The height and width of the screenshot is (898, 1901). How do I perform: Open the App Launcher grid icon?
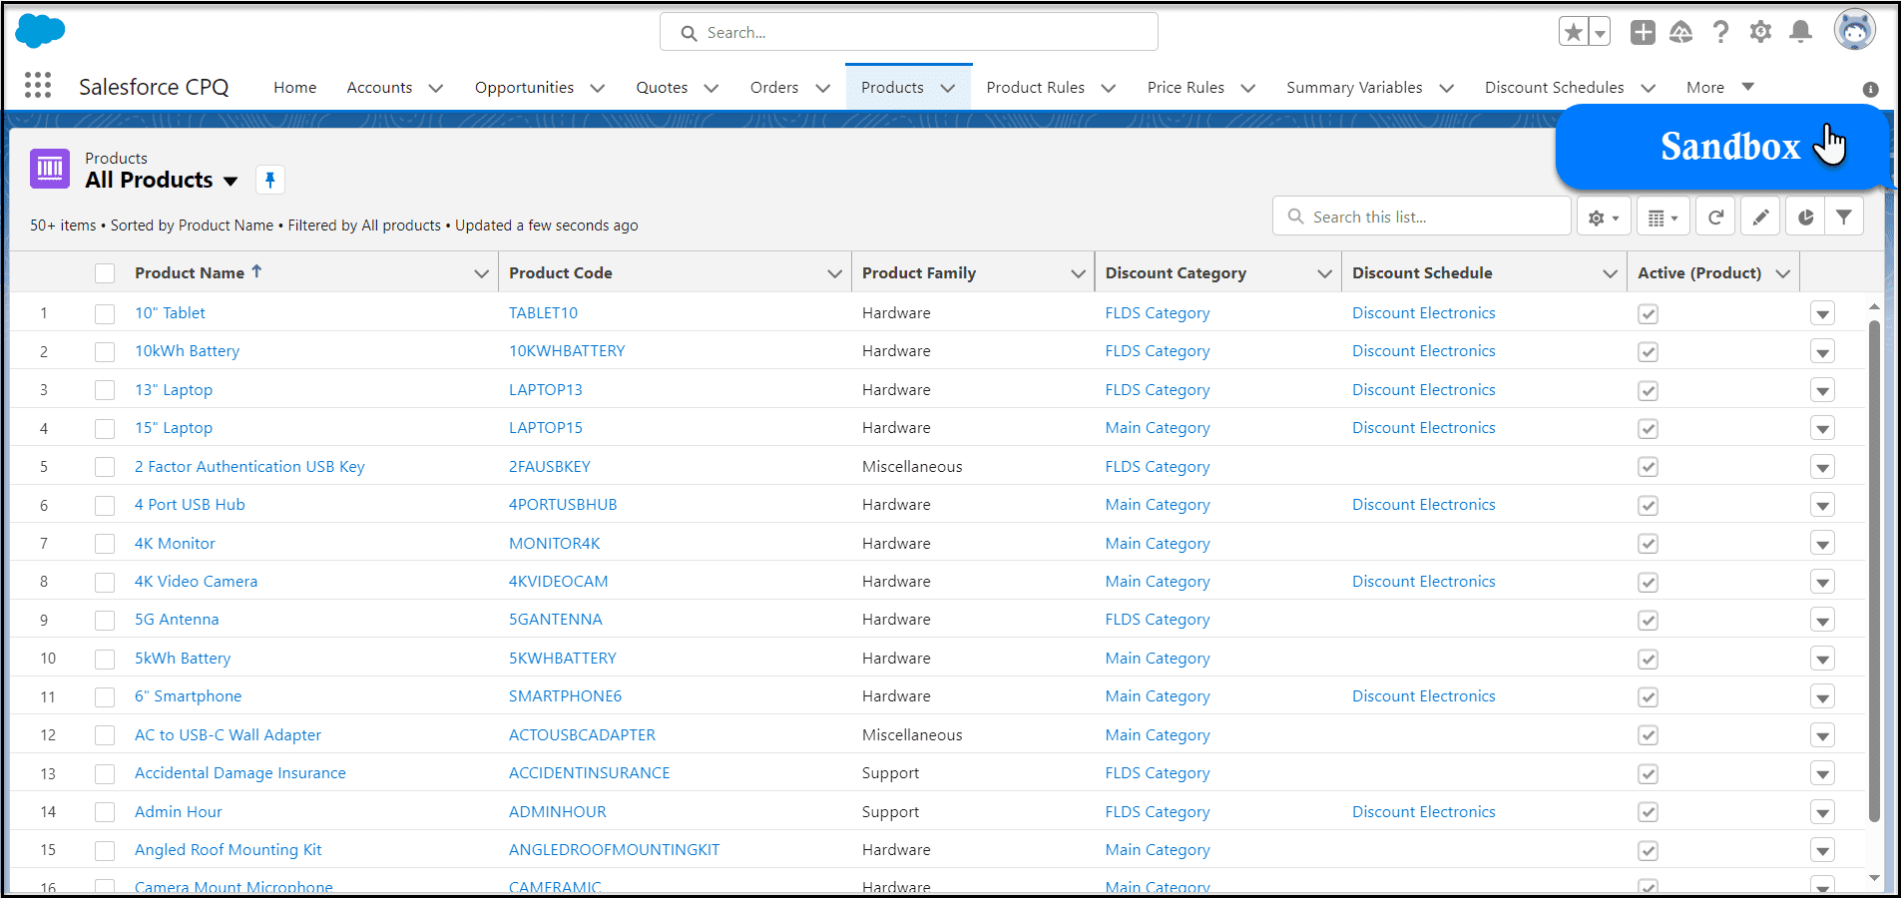tap(38, 86)
